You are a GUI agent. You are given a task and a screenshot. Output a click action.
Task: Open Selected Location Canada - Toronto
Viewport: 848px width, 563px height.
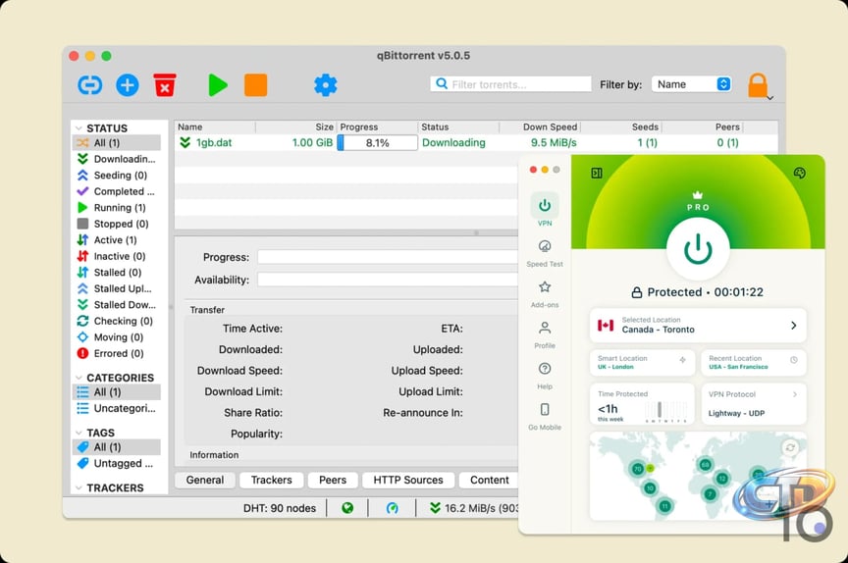[698, 326]
